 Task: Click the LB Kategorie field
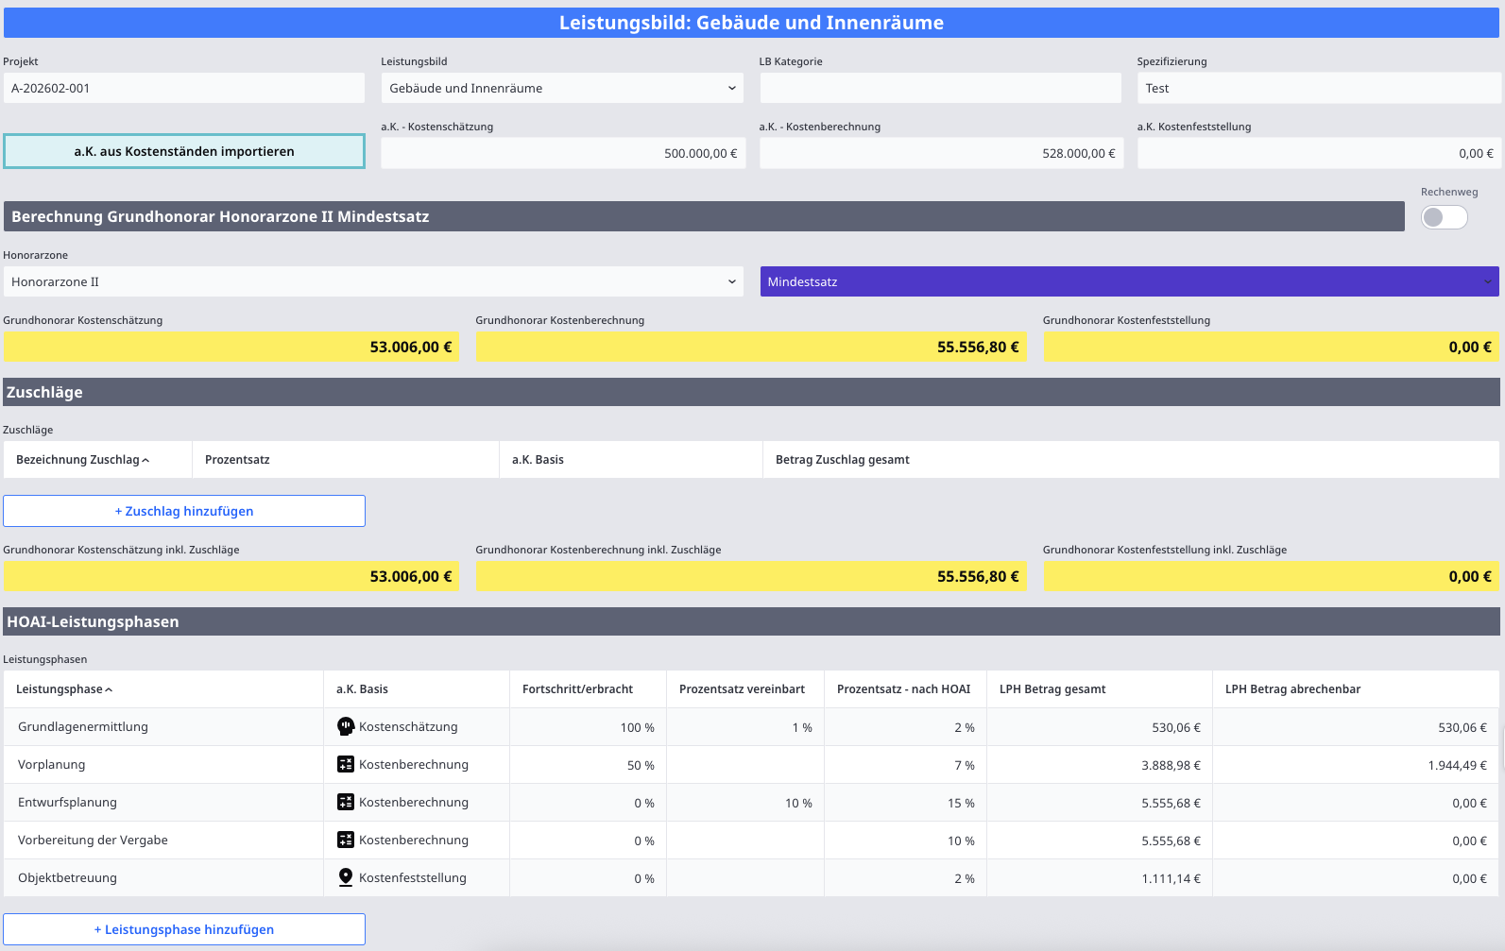tap(940, 88)
